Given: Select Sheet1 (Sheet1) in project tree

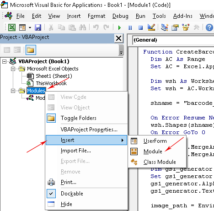Looking at the screenshot, I should click(54, 76).
